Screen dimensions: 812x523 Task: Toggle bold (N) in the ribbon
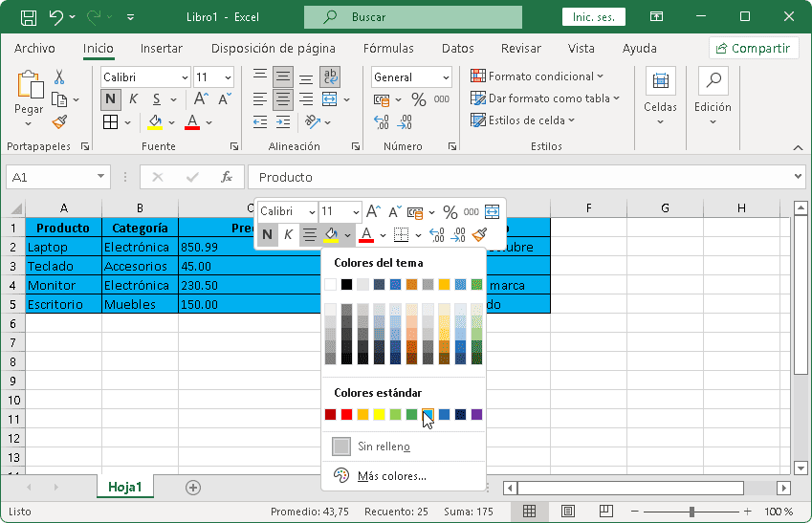111,99
